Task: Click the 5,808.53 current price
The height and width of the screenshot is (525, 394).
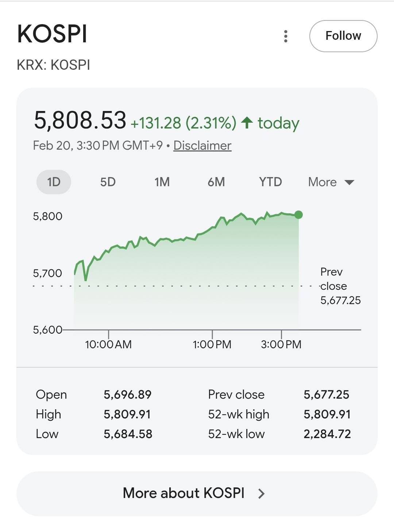Action: [80, 120]
